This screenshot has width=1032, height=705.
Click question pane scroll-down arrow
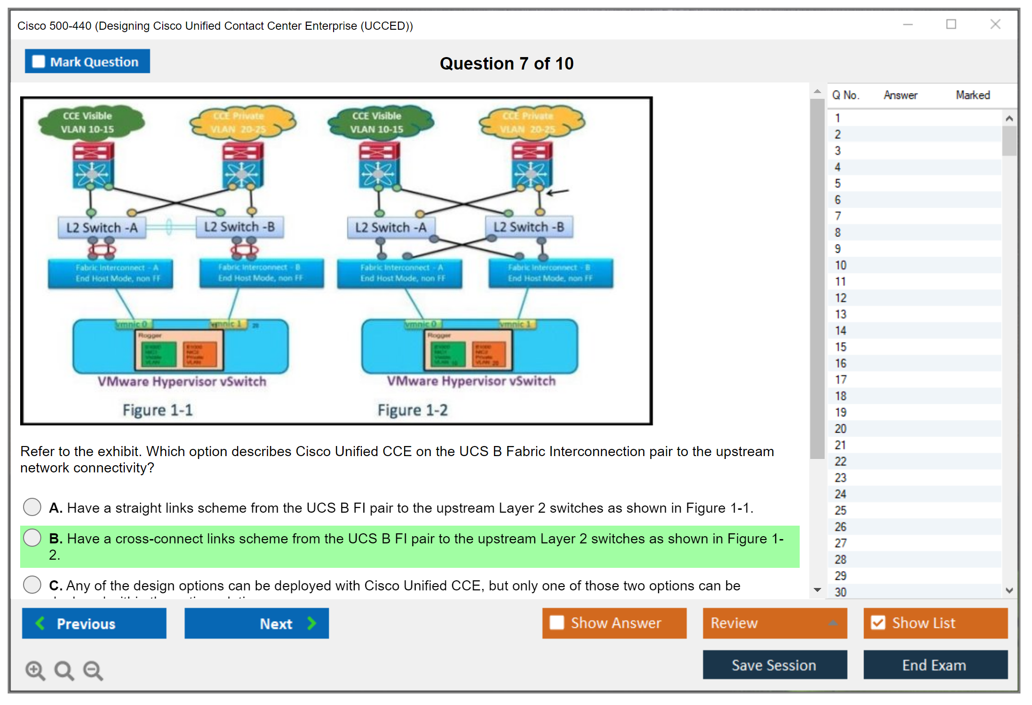click(817, 589)
